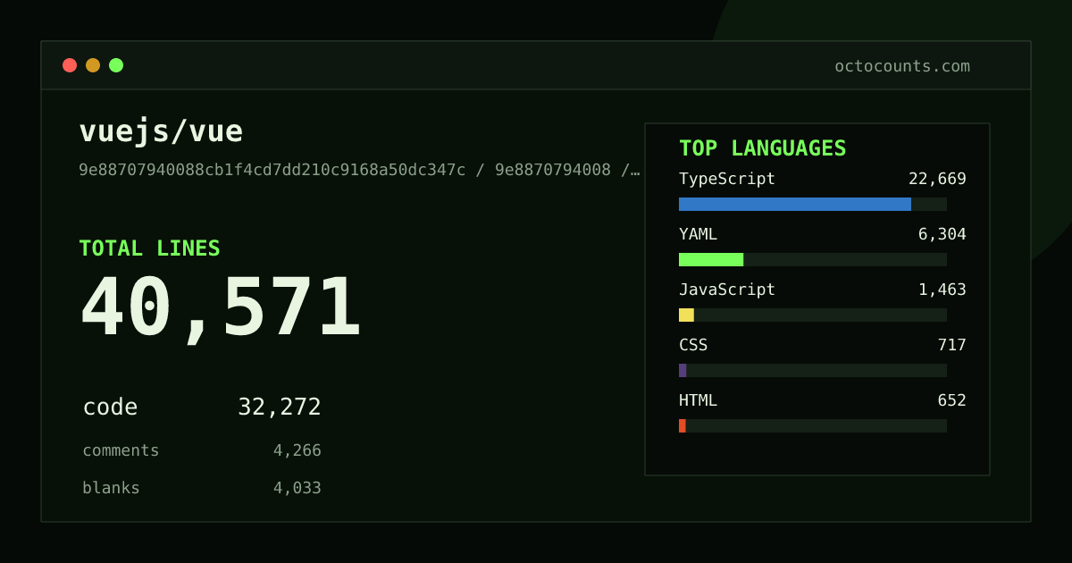Click the 1,463 JavaScript line count
Screen dimensions: 1072x563
click(x=942, y=290)
